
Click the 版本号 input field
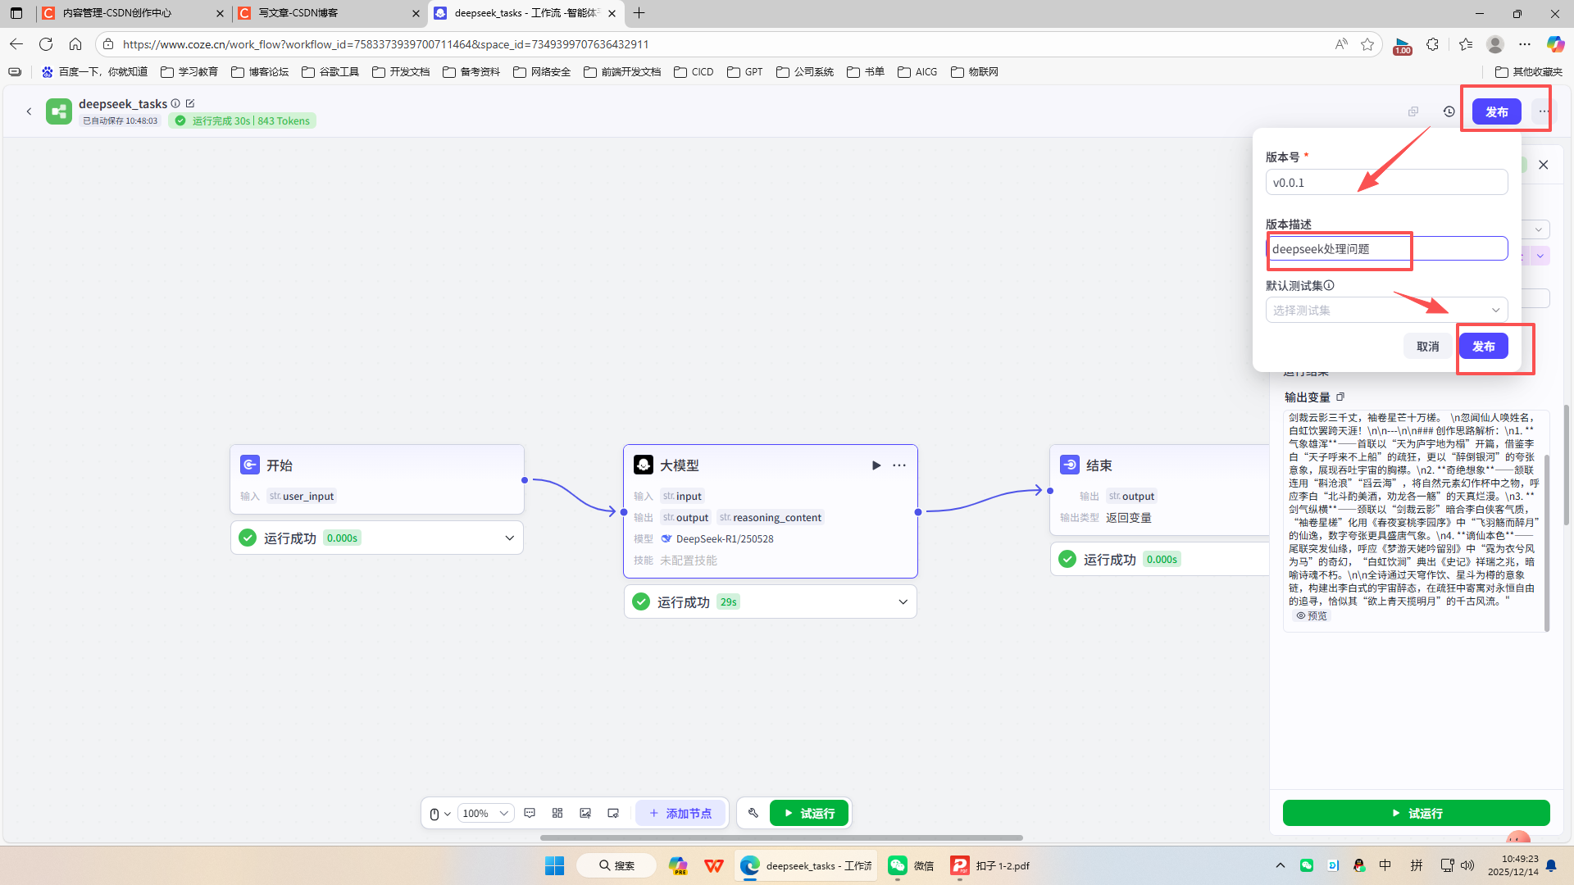(1386, 182)
